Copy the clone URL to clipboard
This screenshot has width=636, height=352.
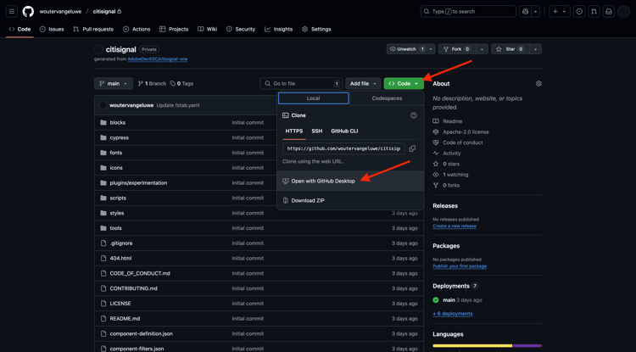coord(412,148)
